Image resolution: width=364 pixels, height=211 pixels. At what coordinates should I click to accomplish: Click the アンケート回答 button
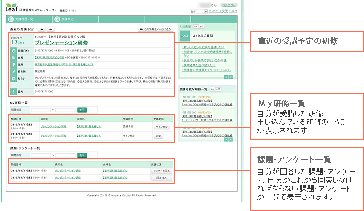pos(162,171)
